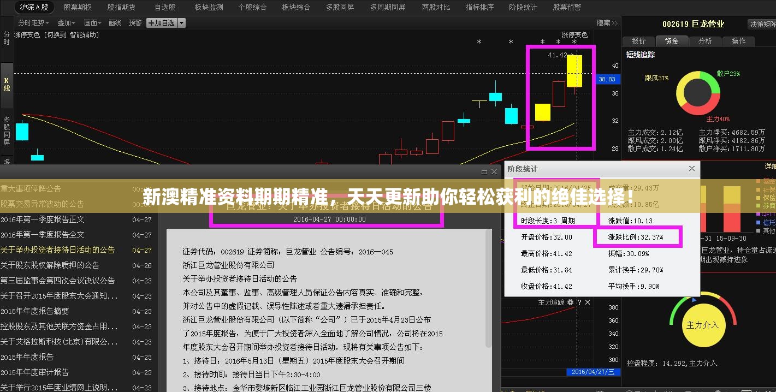Image resolution: width=776 pixels, height=392 pixels.
Task: Open the 自选股 tab
Action: pos(165,7)
